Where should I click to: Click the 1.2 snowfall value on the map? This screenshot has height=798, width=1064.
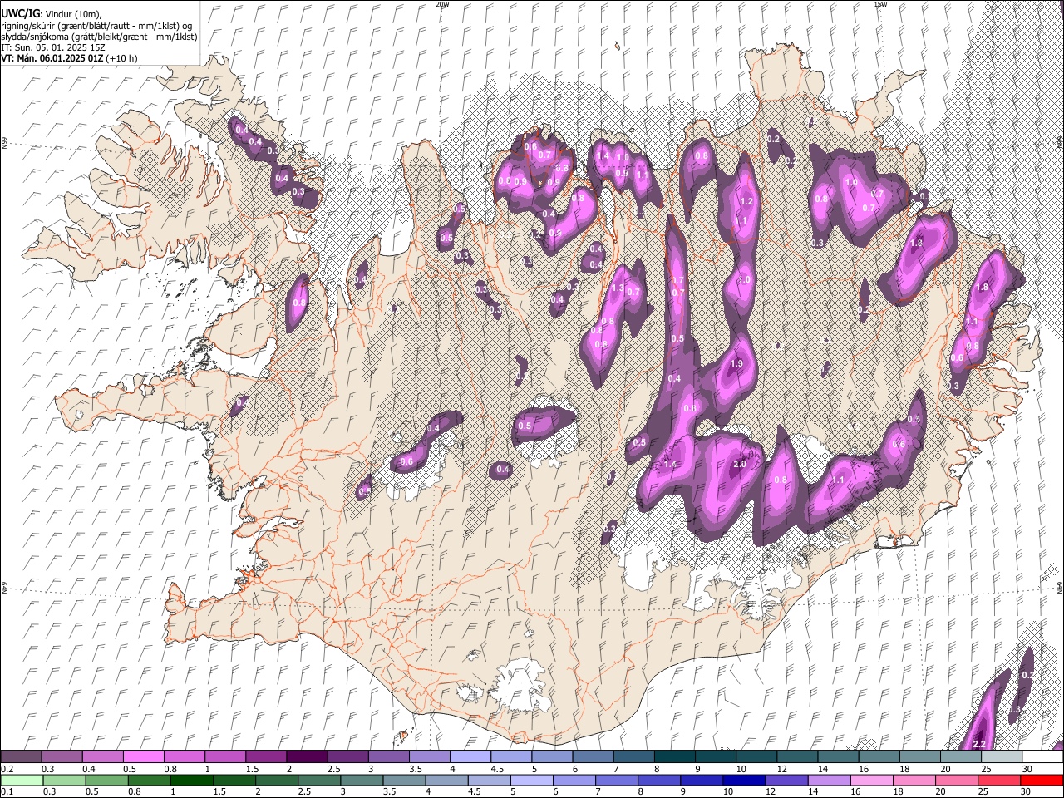tap(746, 201)
